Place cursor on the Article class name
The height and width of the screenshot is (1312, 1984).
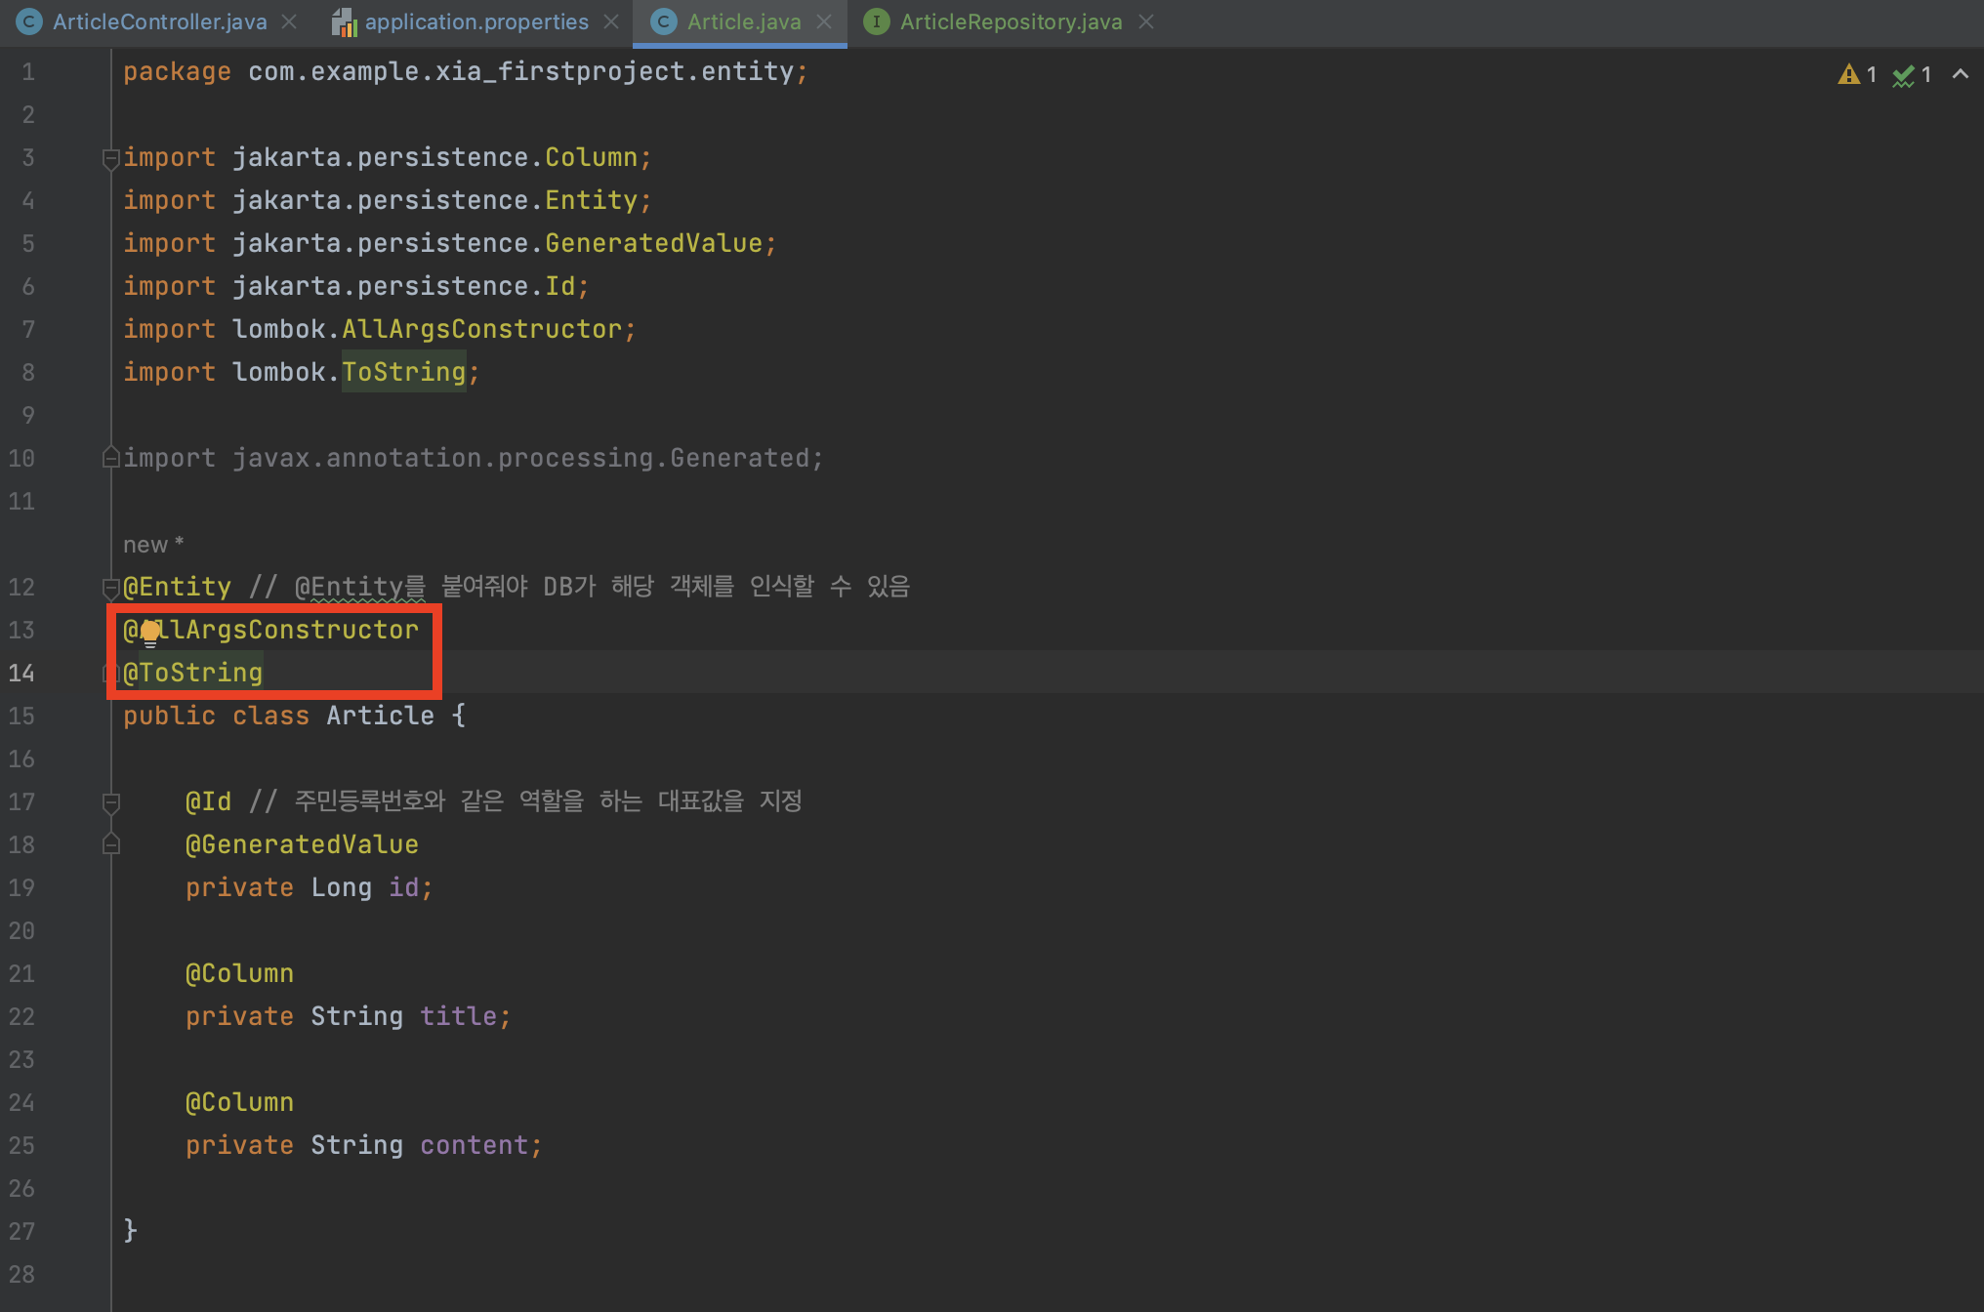coord(380,716)
